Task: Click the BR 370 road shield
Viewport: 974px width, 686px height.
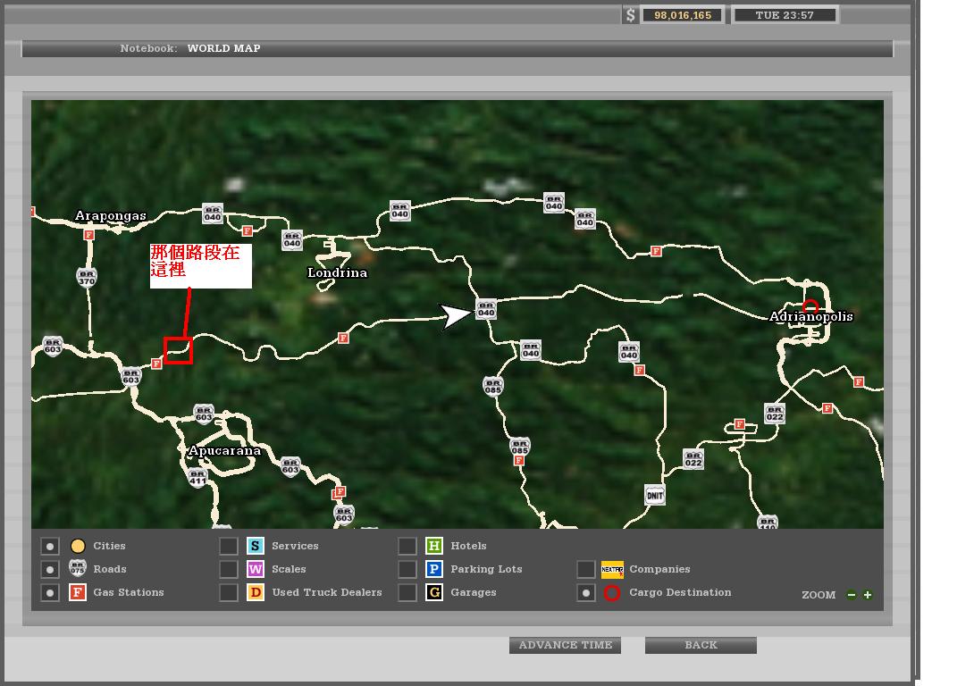Action: 87,277
